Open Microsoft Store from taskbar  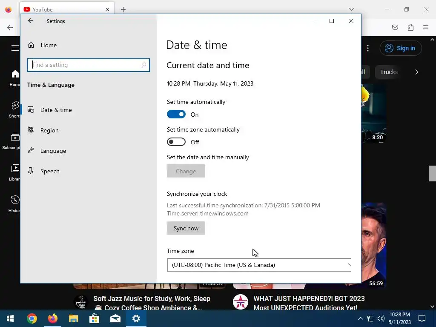pos(95,318)
